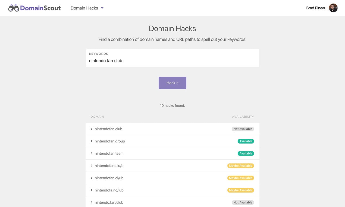Expand the nintendofan.cl/ub row chevron
The image size is (345, 207).
pos(92,178)
